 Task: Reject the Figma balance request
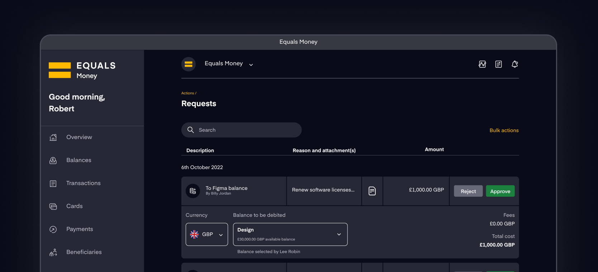tap(468, 191)
